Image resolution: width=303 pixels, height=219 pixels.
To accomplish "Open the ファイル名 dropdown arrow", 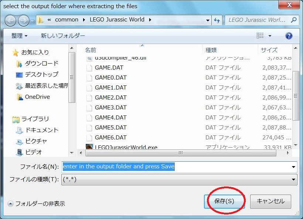I will [293, 167].
